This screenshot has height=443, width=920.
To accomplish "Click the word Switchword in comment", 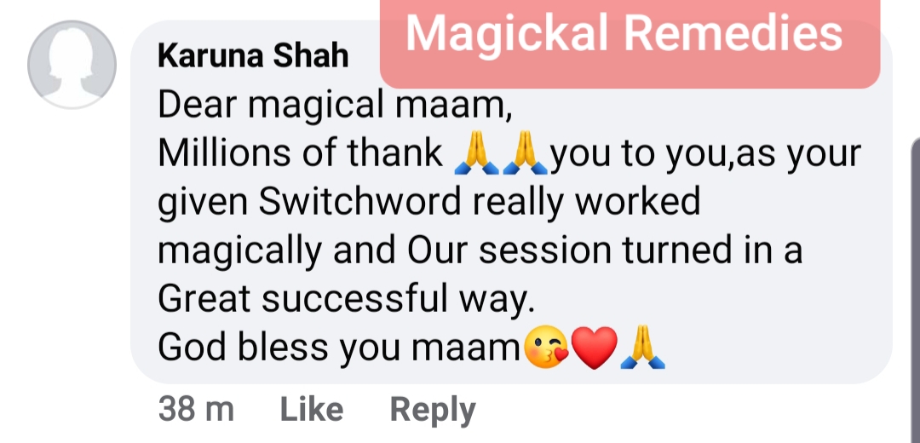I will click(360, 202).
